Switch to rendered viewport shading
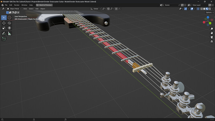The image size is (215, 121). [x=210, y=9]
